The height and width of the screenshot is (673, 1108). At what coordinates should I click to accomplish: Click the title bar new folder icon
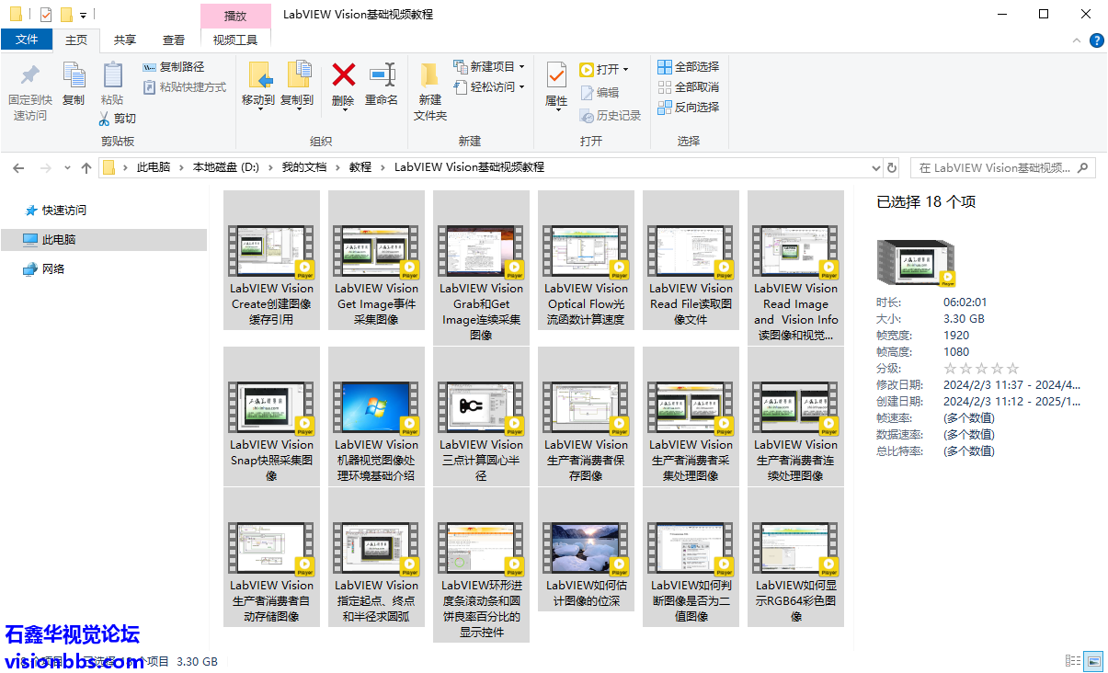click(x=66, y=14)
